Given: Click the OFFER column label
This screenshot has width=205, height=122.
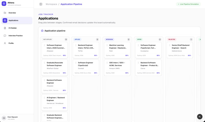Looking at the screenshot, I should tap(139, 39).
